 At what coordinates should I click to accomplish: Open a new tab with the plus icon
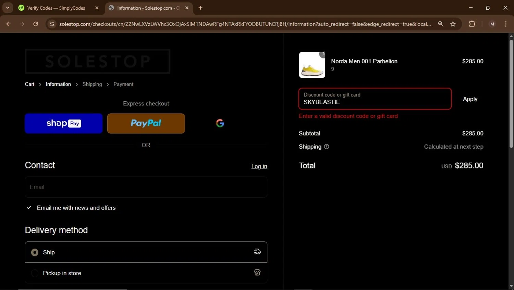(x=200, y=8)
